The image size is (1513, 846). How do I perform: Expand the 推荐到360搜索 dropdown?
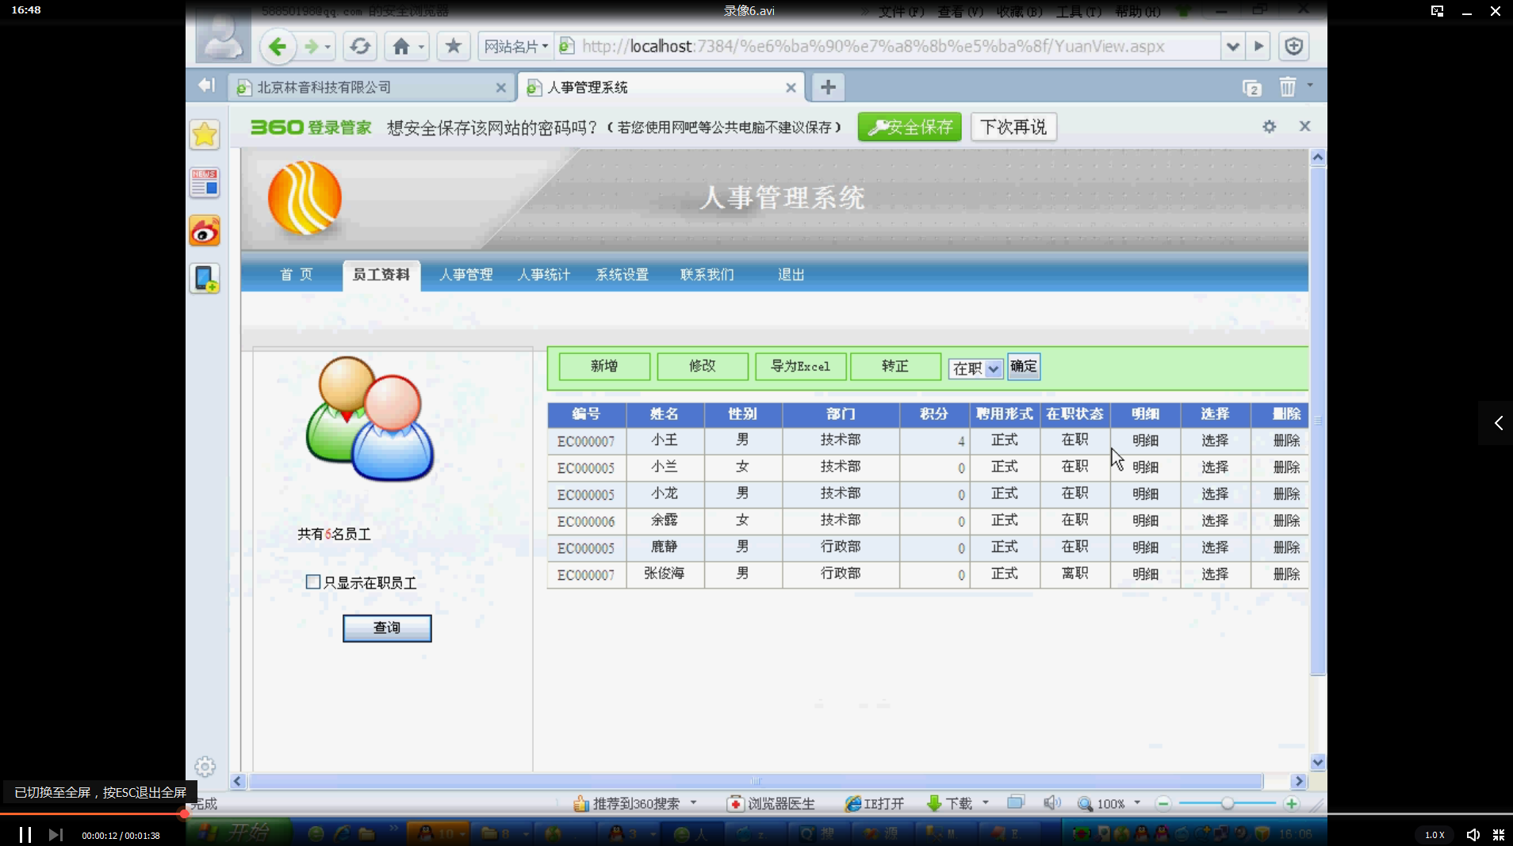[693, 803]
